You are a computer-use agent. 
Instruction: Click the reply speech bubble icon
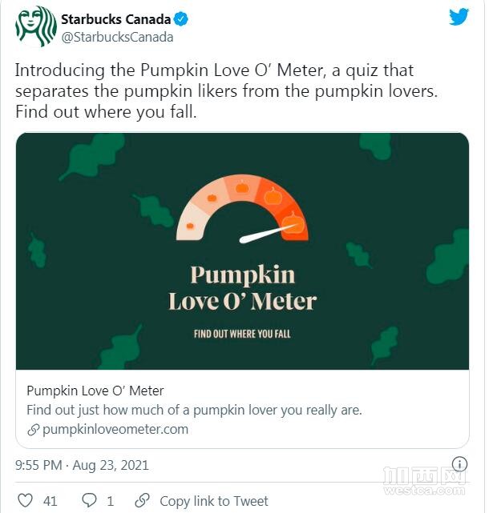89,500
